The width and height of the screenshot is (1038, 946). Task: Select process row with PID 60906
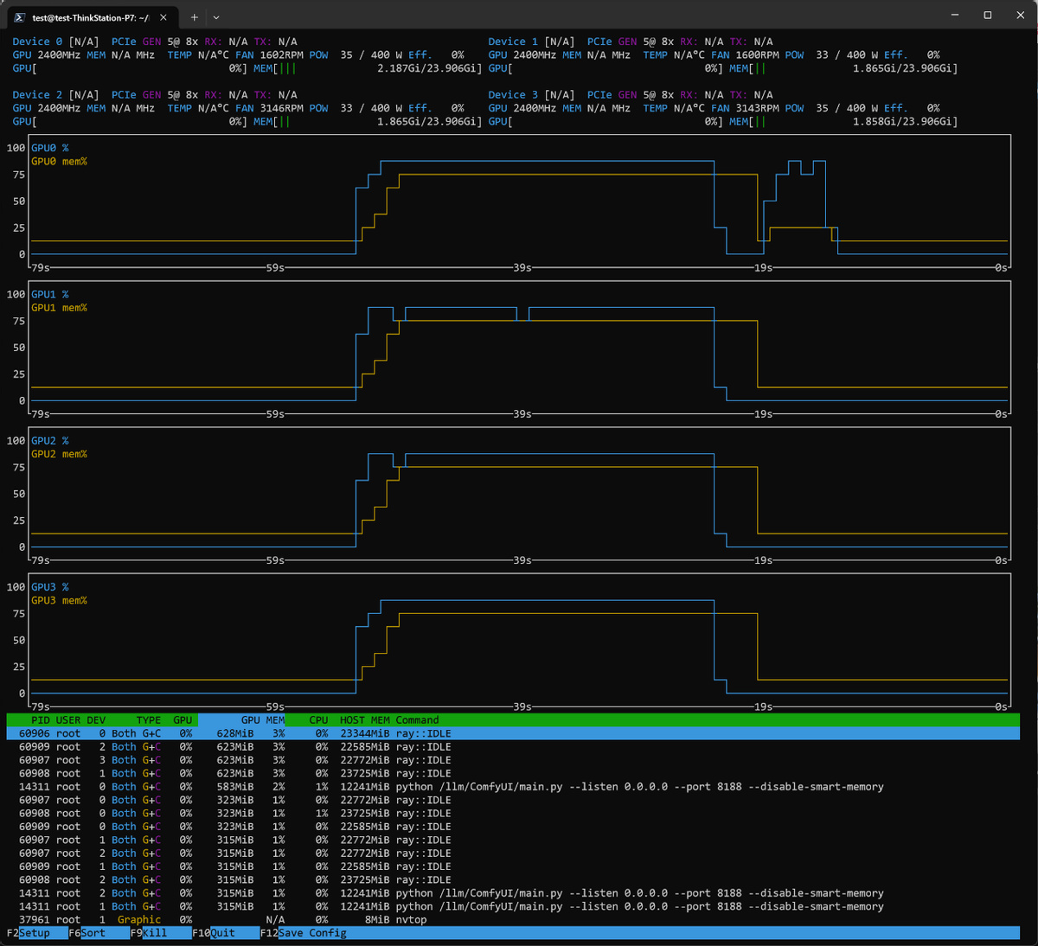pos(513,733)
